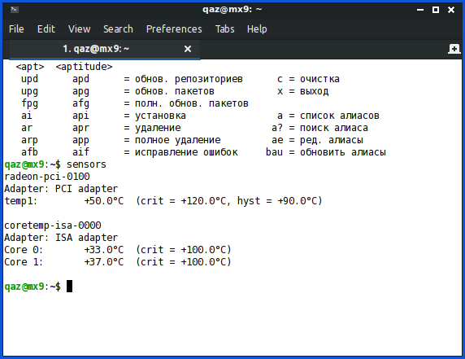Viewport: 465px width, 359px height.
Task: Click the radeon-pci-0100 output line
Action: click(47, 177)
